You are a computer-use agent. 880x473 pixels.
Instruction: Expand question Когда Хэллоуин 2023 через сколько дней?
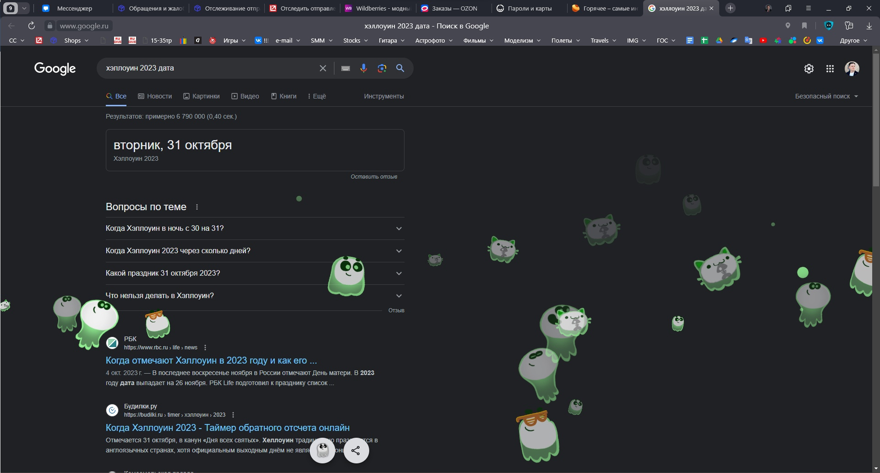(255, 251)
